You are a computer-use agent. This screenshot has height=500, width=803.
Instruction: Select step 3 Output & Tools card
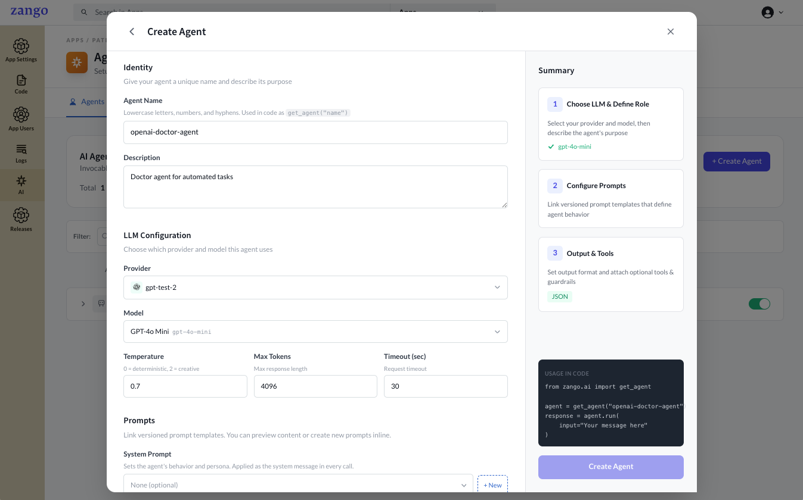pyautogui.click(x=610, y=274)
